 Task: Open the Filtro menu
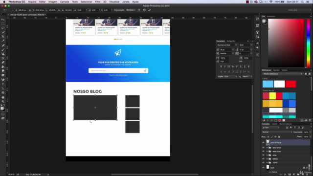pos(98,2)
